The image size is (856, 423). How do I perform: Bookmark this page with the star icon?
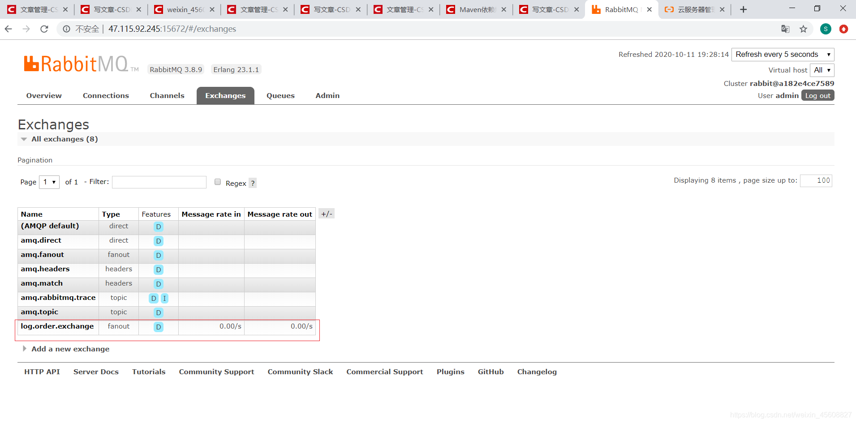(x=804, y=29)
